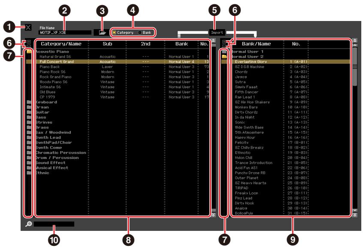The height and width of the screenshot is (248, 363).
Task: Open the Synth Lead folder icon
Action: 29,137
